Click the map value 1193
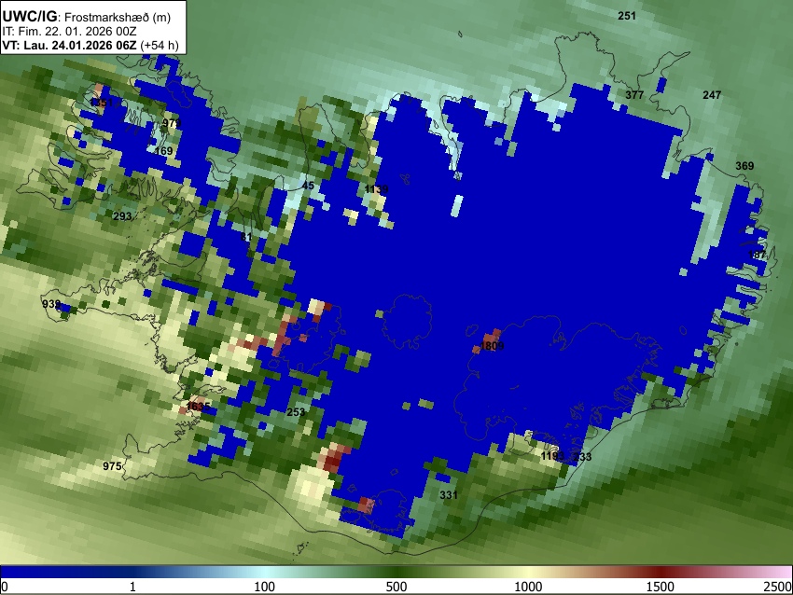This screenshot has height=595, width=793. (552, 456)
